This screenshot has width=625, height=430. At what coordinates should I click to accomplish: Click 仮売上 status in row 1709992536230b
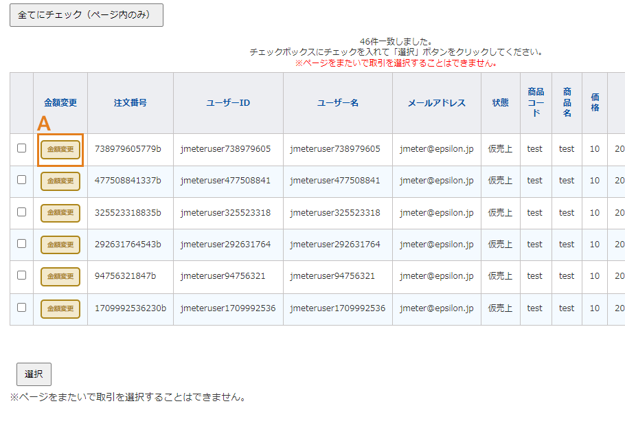click(x=500, y=308)
